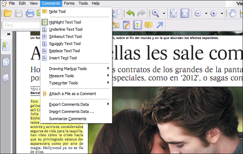Open the File menu

(12, 3)
